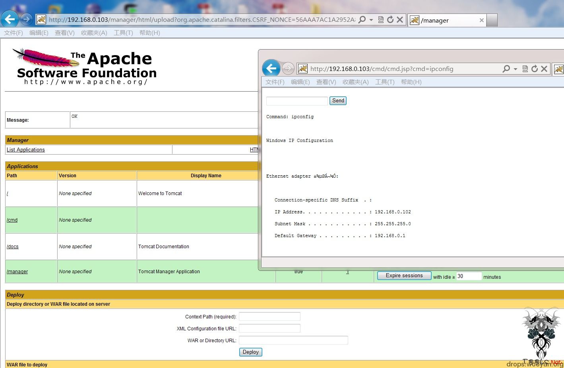This screenshot has height=368, width=564.
Task: Open 工具(T) menu in main window
Action: click(x=123, y=33)
